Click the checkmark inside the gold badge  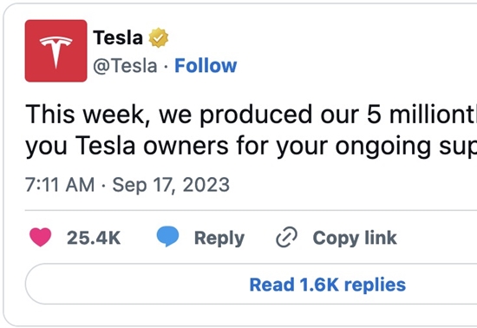click(x=158, y=37)
